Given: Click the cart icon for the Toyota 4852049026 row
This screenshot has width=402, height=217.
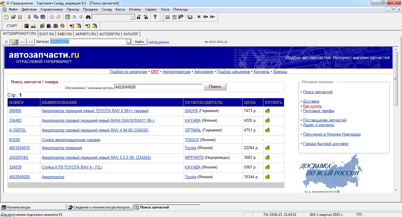Looking at the screenshot, I should tap(268, 177).
